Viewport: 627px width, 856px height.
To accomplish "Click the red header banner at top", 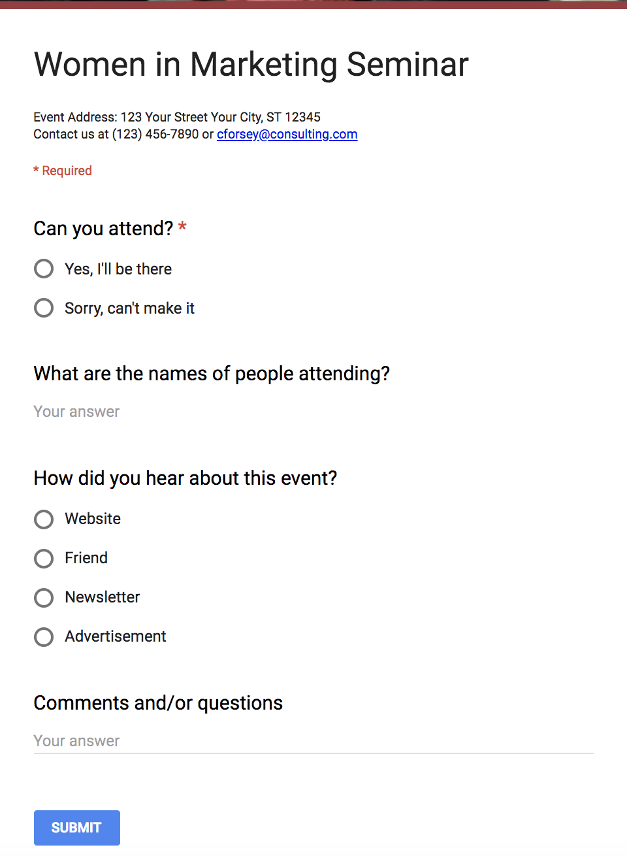I will tap(313, 4).
